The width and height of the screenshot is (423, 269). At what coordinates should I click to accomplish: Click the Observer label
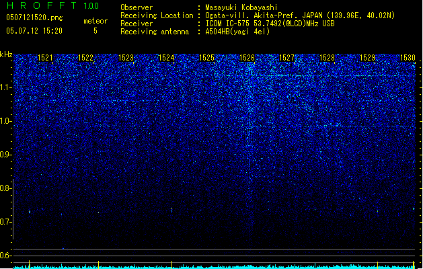point(137,7)
